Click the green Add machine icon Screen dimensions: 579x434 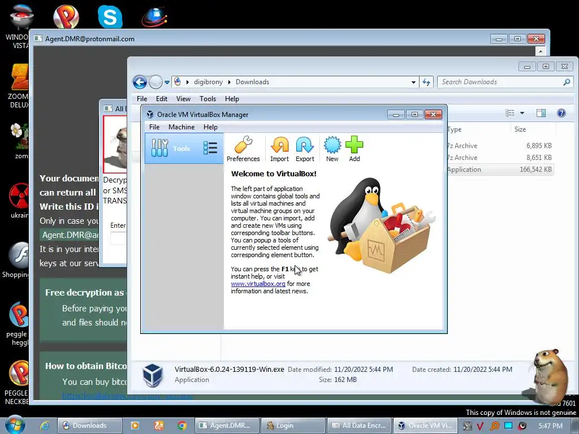(354, 149)
